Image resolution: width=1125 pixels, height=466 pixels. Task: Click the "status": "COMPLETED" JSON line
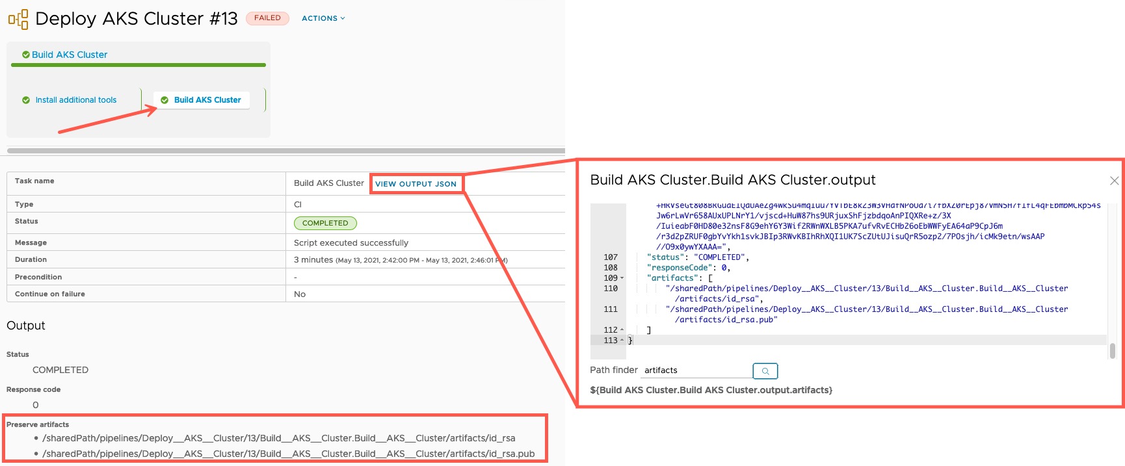698,257
